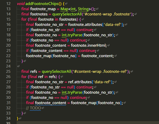Screen dimensions: 159x124
Task: Click squiggly-underlined footnote_content on line 31
Action: 51,103
